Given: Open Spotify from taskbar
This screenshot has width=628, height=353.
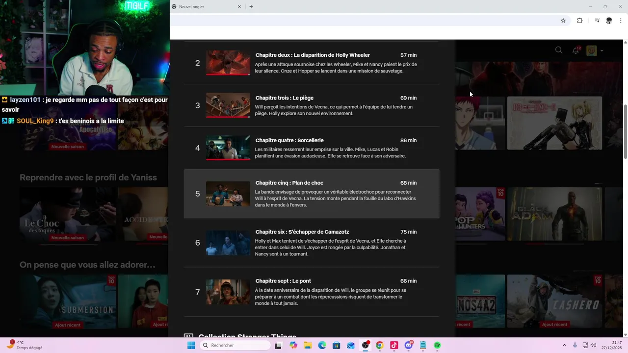Looking at the screenshot, I should pos(437,345).
